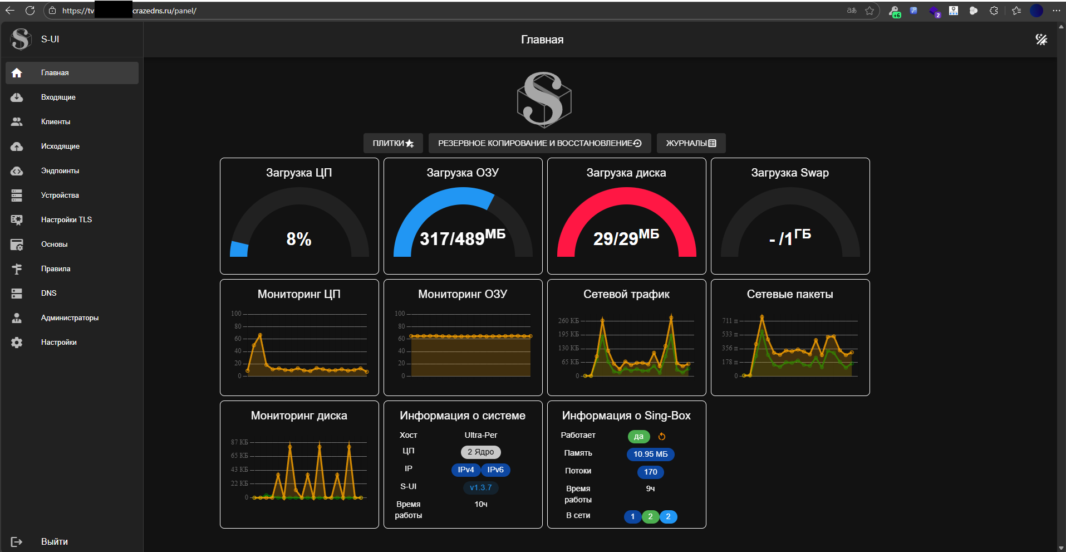Image resolution: width=1066 pixels, height=552 pixels.
Task: Click the Загрузка диска red gauge
Action: pos(626,223)
